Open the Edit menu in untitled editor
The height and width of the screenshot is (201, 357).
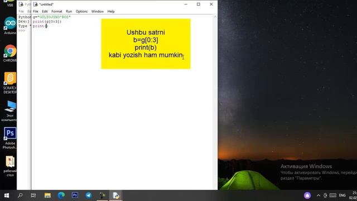[45, 11]
